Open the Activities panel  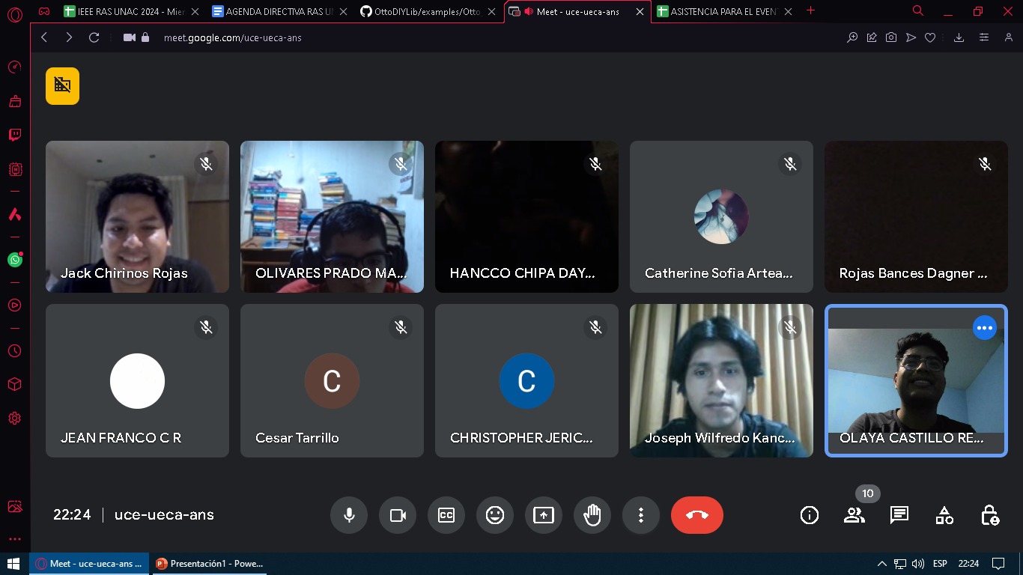(x=944, y=515)
